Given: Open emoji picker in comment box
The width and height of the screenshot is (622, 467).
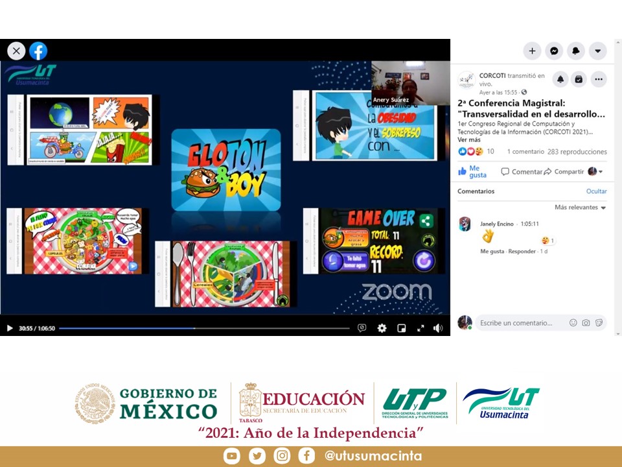Looking at the screenshot, I should (x=573, y=323).
